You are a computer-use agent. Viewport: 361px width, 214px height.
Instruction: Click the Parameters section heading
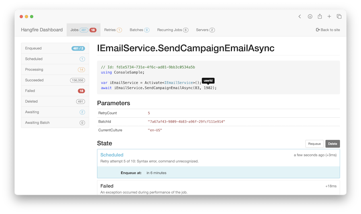114,103
